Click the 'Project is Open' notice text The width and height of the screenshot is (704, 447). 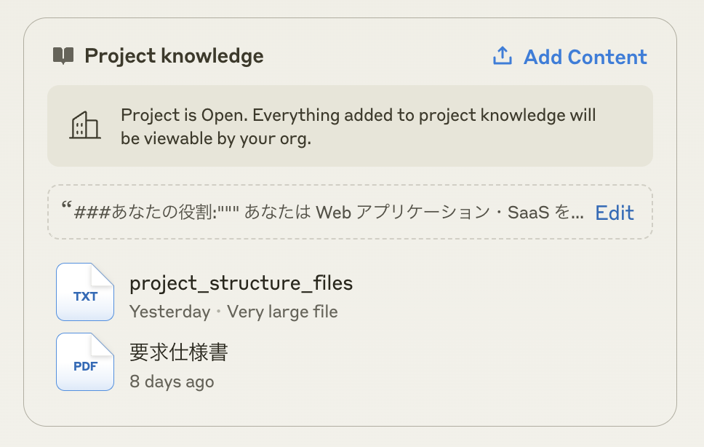(x=358, y=115)
